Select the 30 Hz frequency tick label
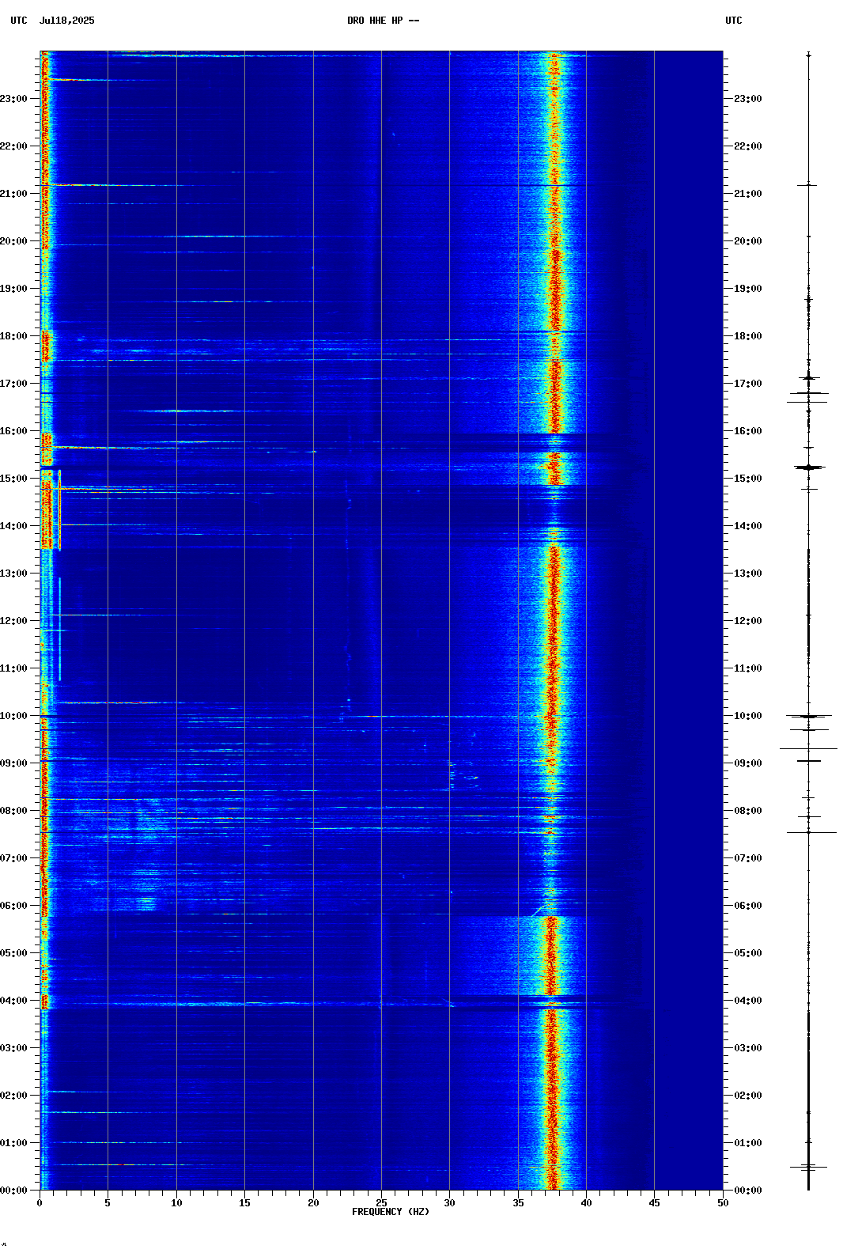843x1253 pixels. pos(449,1203)
